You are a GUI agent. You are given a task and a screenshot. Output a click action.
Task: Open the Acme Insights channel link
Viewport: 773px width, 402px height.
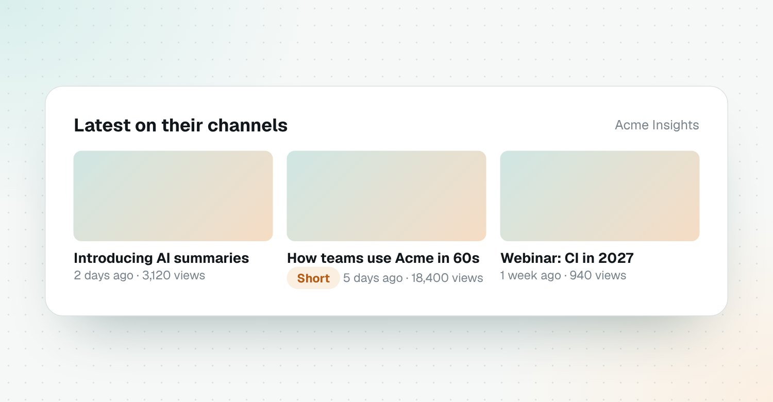[657, 125]
